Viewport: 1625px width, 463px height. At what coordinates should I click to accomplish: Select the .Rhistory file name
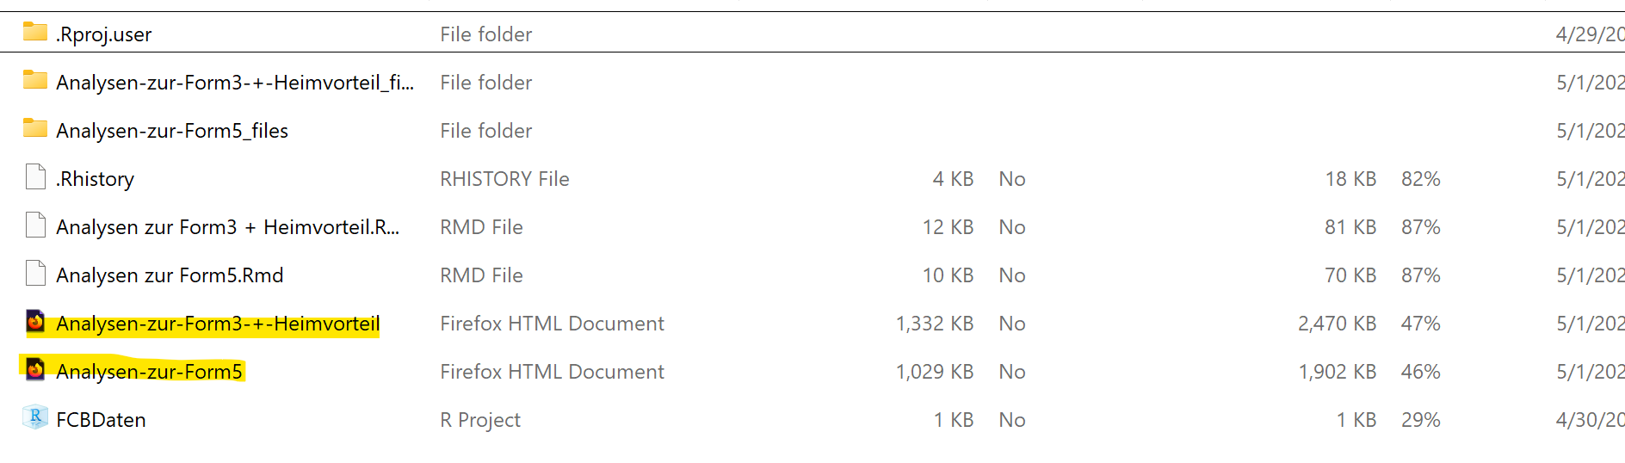tap(96, 179)
